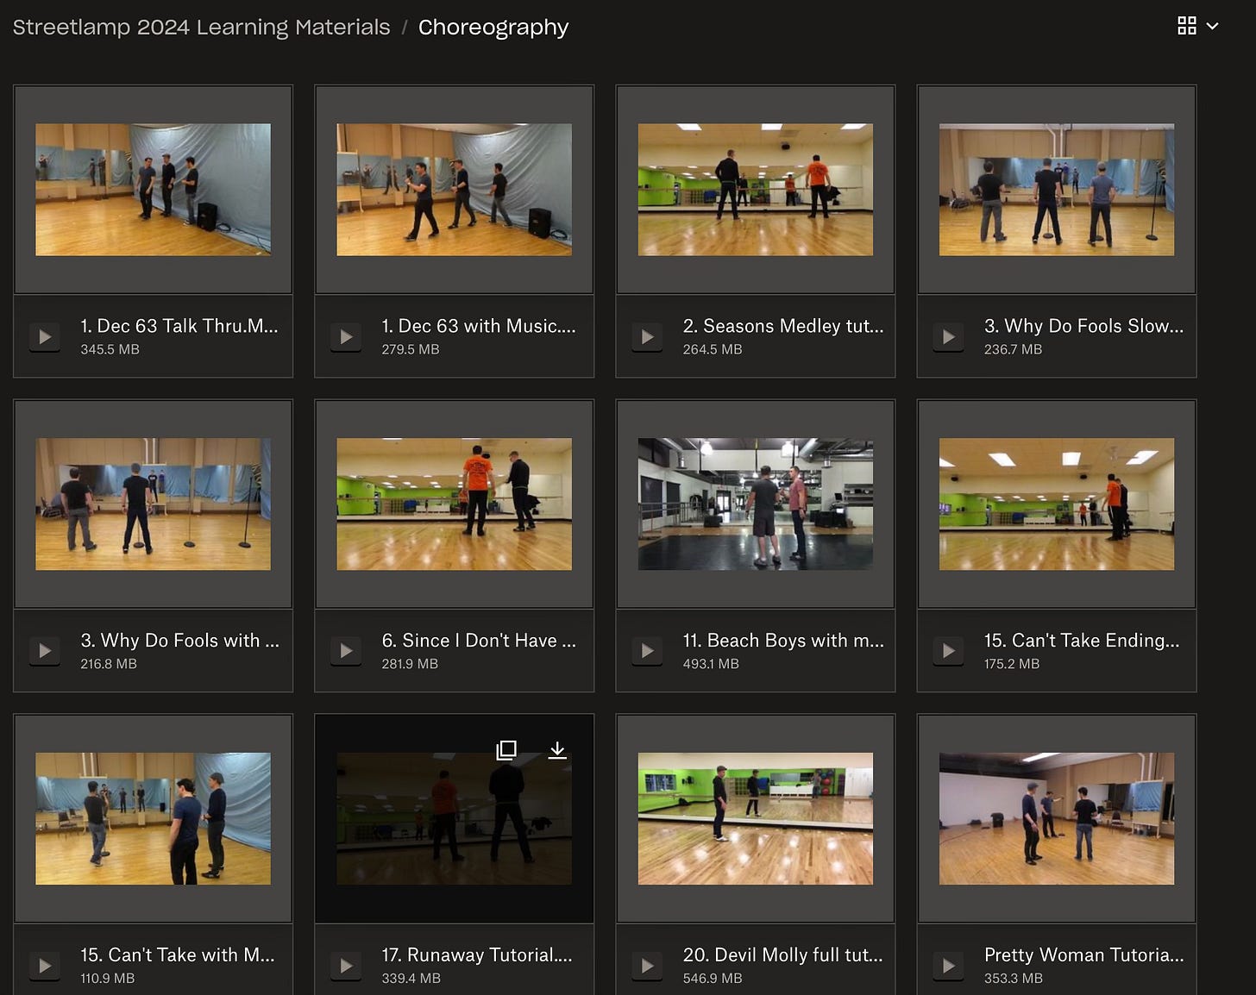Click the 279.5 MB file size
Screen dimensions: 1256x995
click(x=411, y=349)
